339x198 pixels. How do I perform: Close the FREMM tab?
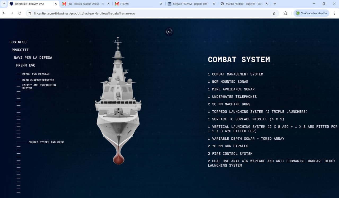click(161, 4)
